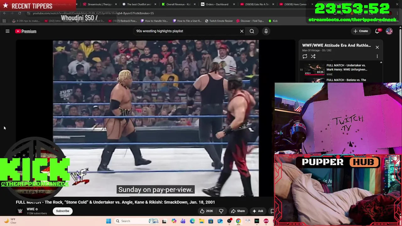
Task: Open the WWE channel name link
Action: click(30, 209)
